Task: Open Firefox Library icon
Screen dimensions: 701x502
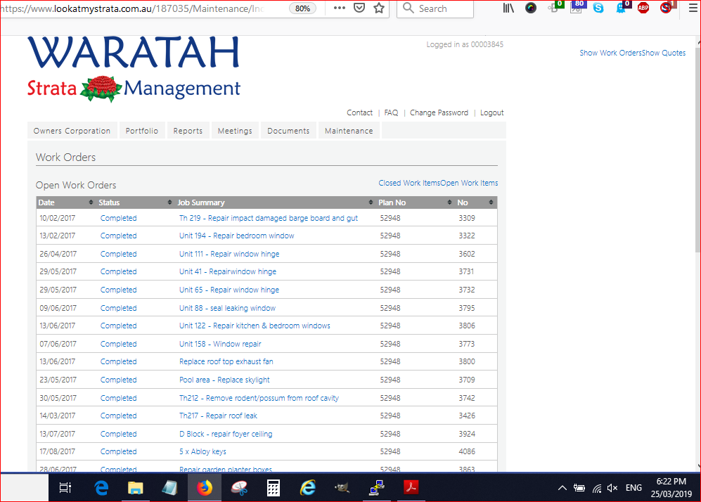Action: click(508, 8)
